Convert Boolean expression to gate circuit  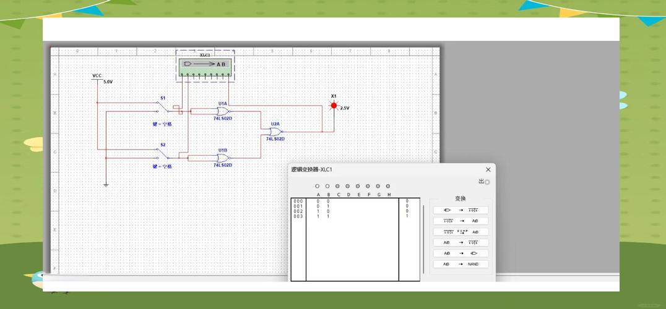point(461,253)
